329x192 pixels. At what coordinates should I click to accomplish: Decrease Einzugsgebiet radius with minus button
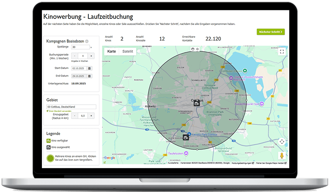(x=74, y=116)
